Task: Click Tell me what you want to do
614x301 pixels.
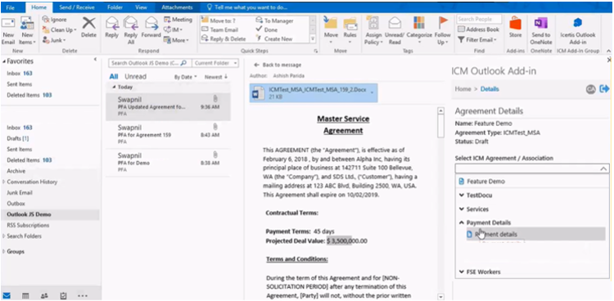Action: coord(247,7)
